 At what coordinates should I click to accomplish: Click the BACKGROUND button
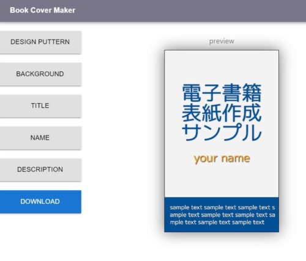click(x=40, y=74)
